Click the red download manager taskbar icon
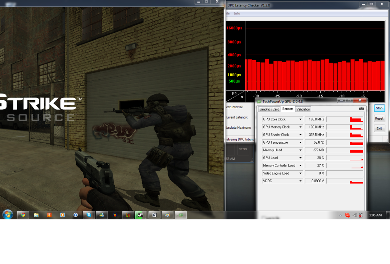 [x=49, y=215]
